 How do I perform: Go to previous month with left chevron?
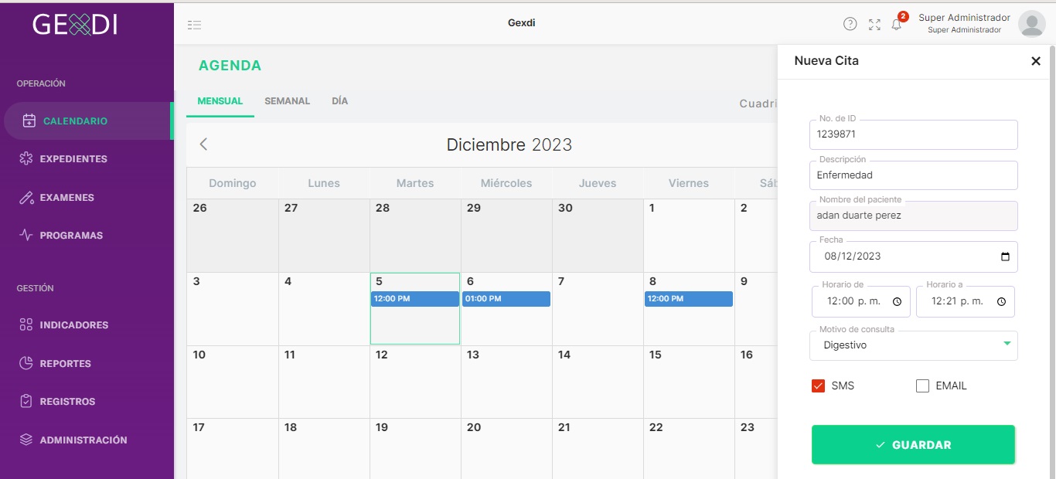pyautogui.click(x=203, y=144)
